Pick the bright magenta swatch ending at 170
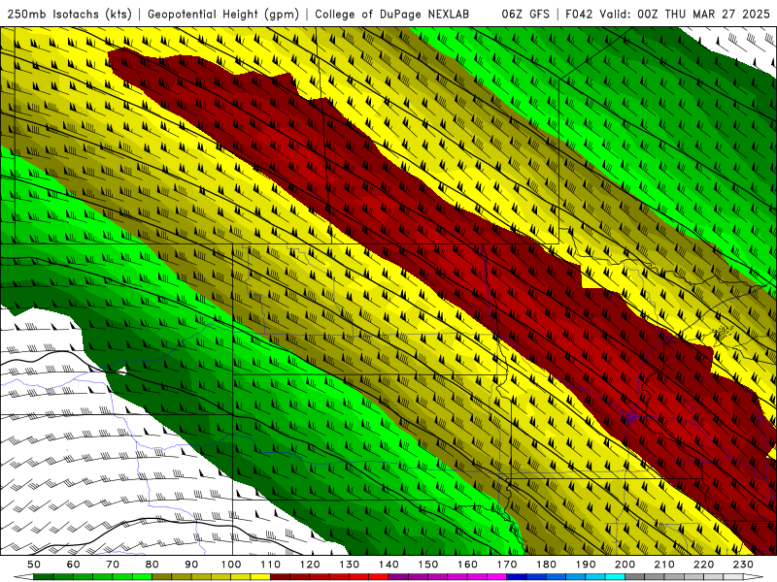 tap(496, 577)
